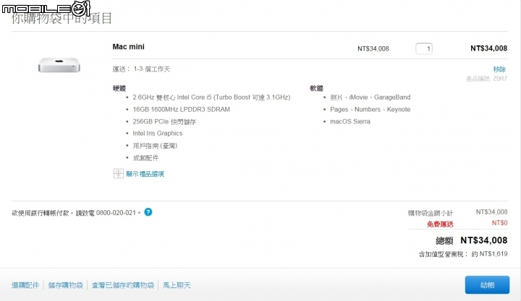Screen dimensions: 521x301
Task: Click the 硬體 hardware heading
Action: [x=119, y=88]
